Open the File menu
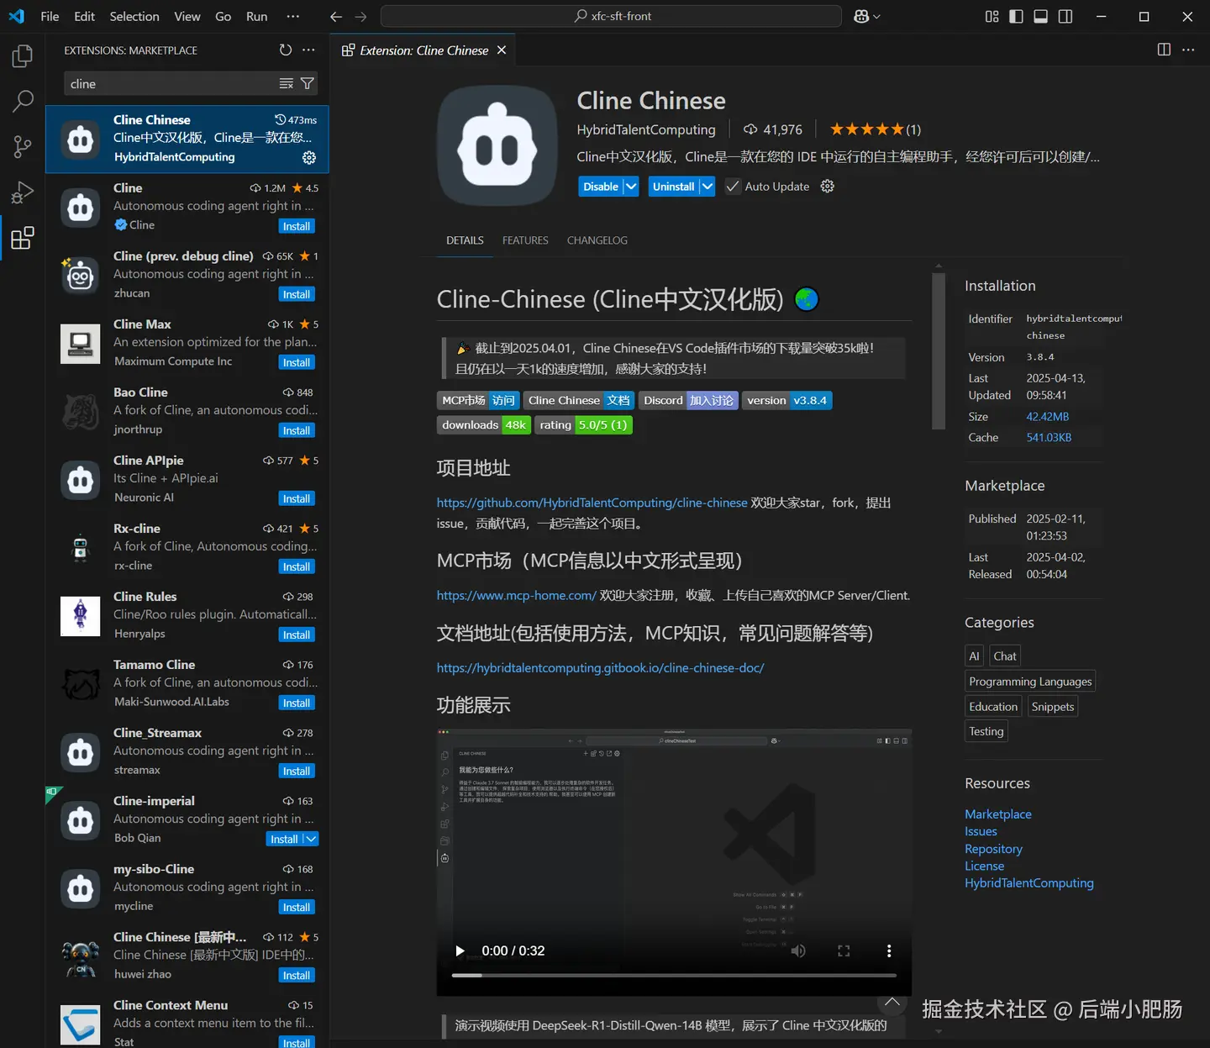 (50, 17)
